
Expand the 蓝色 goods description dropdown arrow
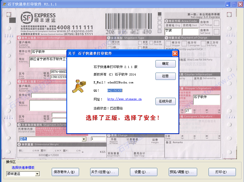tap(84, 139)
